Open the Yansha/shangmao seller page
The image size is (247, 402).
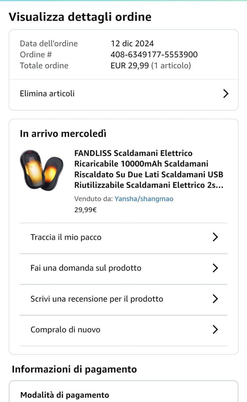point(144,199)
